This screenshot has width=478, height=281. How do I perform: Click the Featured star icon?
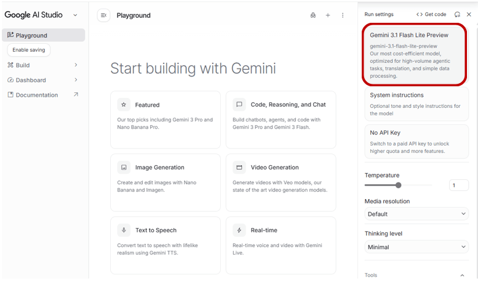tap(124, 105)
